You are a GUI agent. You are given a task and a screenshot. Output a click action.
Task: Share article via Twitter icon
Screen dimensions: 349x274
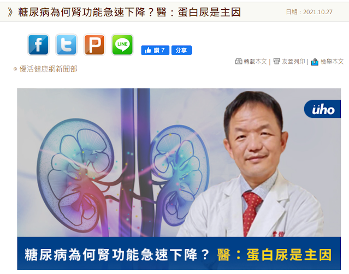[x=66, y=45]
